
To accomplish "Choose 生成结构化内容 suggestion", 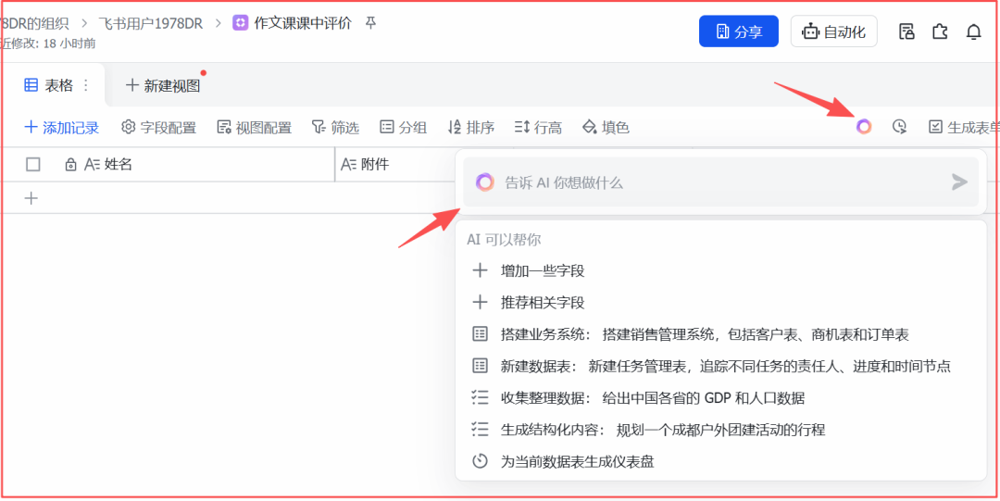I will tap(720, 430).
